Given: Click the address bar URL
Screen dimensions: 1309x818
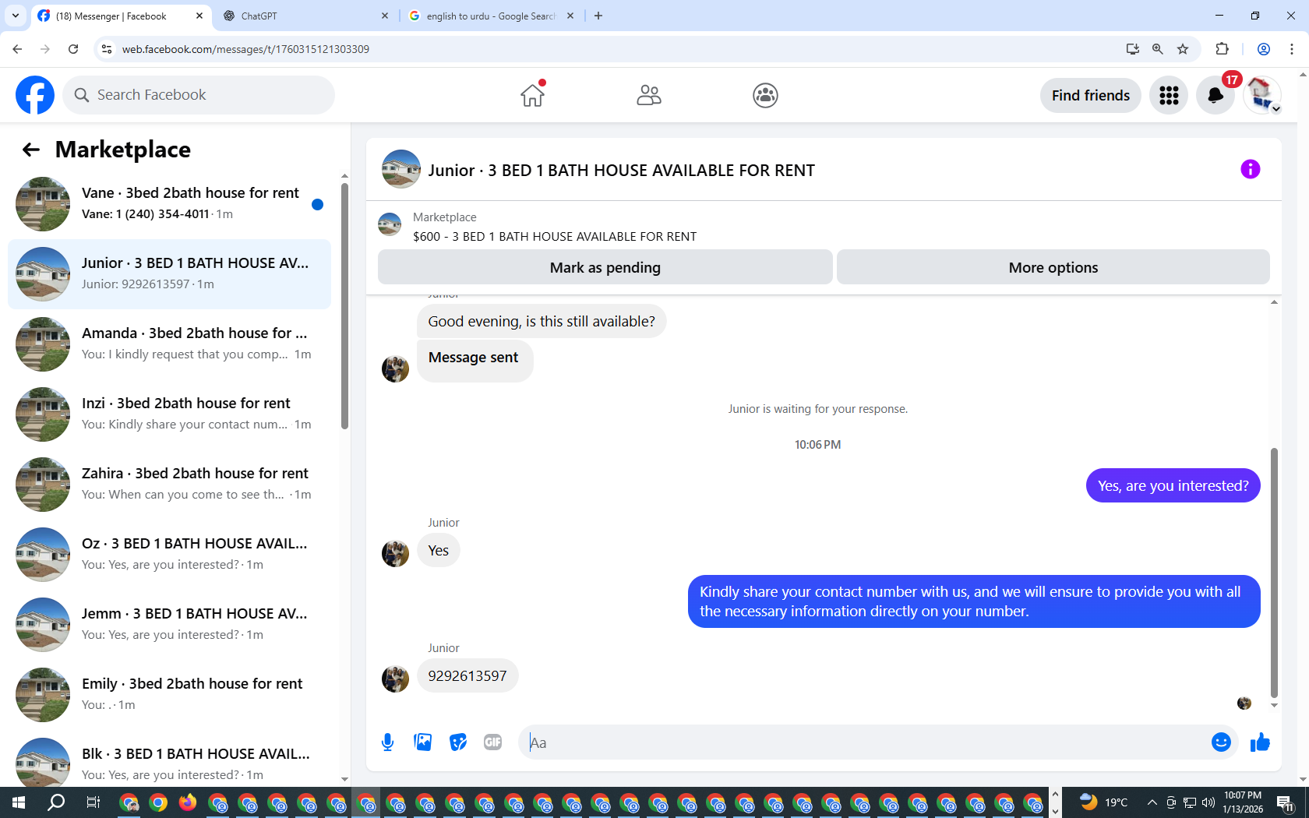Looking at the screenshot, I should pyautogui.click(x=245, y=49).
